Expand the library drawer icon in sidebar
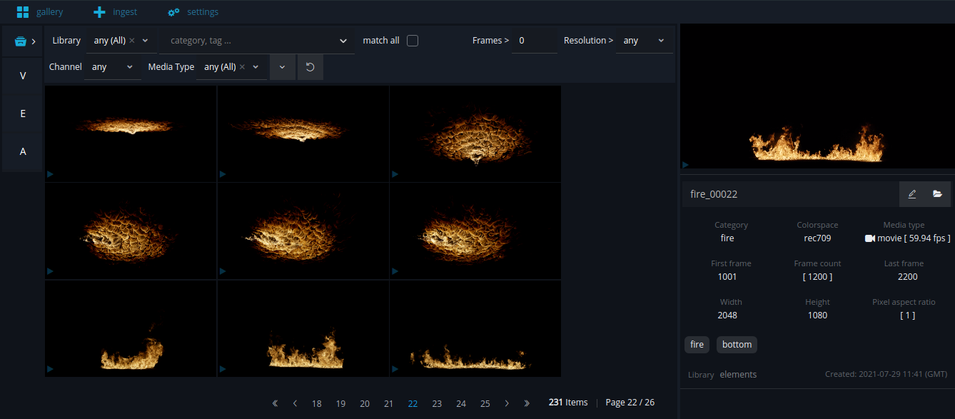 click(24, 41)
